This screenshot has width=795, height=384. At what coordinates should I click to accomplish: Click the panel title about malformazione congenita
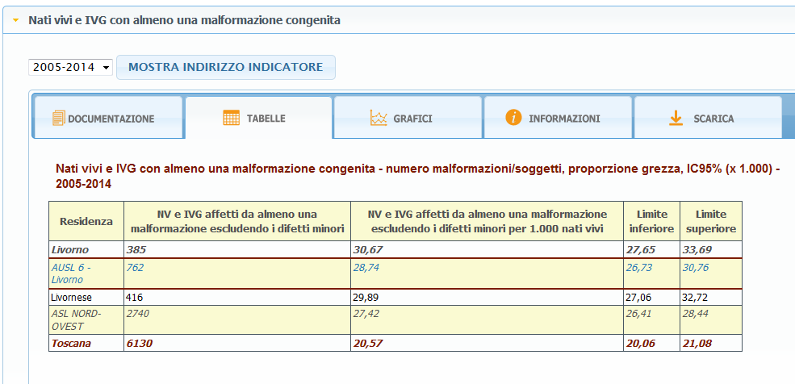[x=184, y=19]
